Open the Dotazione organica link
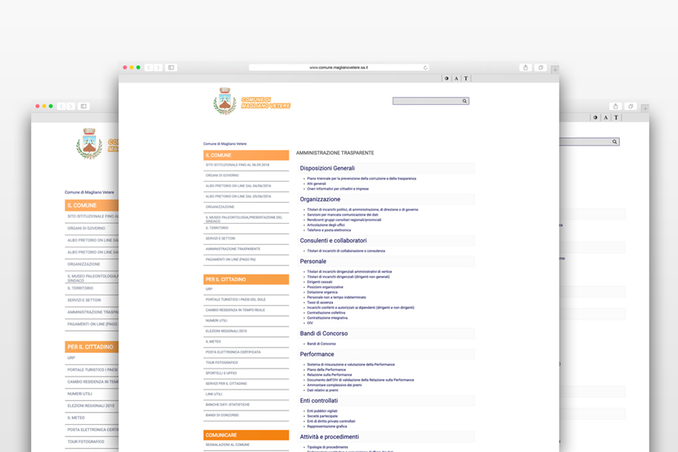The image size is (678, 452). point(322,293)
